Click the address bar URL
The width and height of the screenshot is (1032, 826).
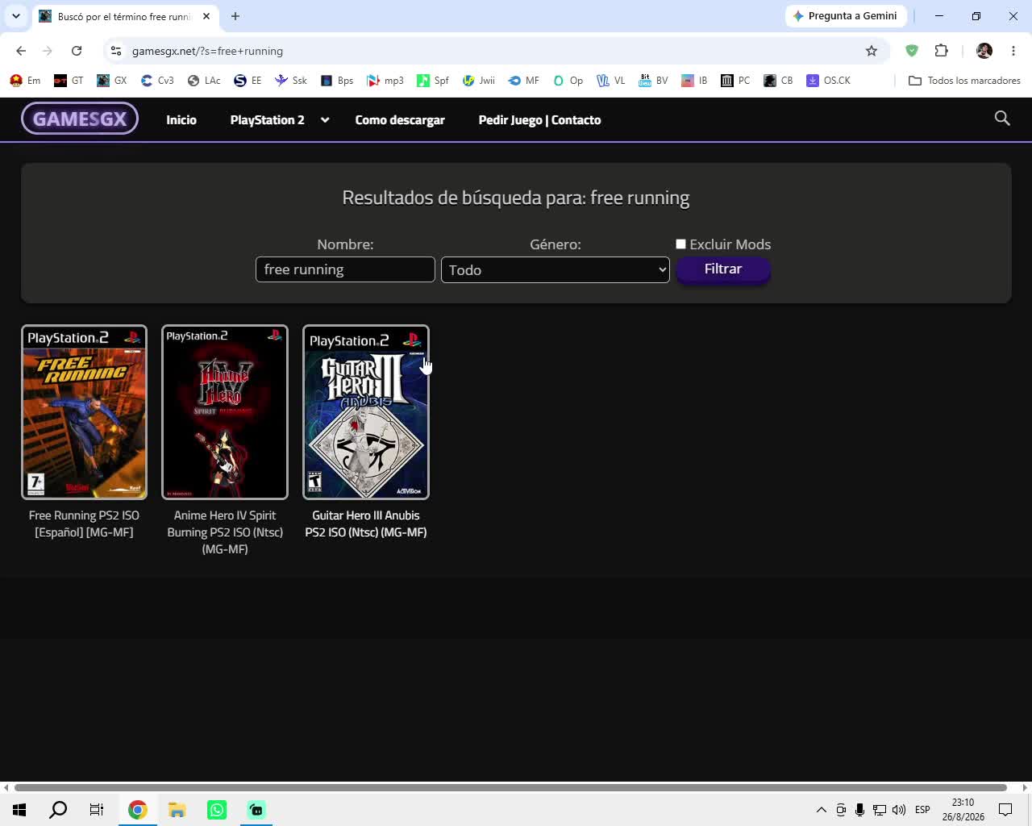(x=207, y=51)
